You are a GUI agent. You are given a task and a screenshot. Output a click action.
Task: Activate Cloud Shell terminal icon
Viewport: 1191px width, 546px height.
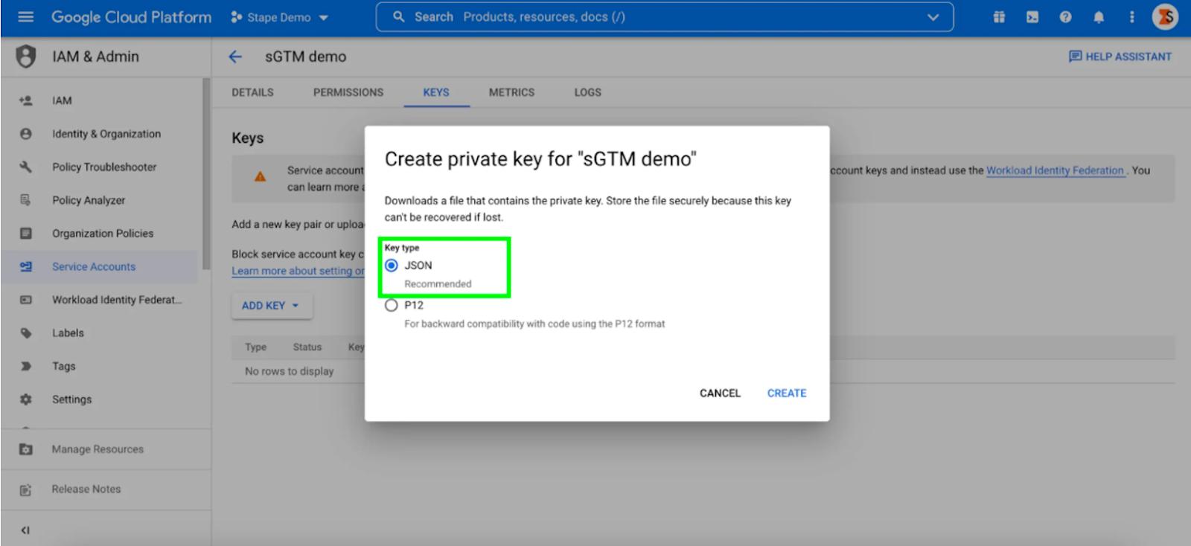1032,17
